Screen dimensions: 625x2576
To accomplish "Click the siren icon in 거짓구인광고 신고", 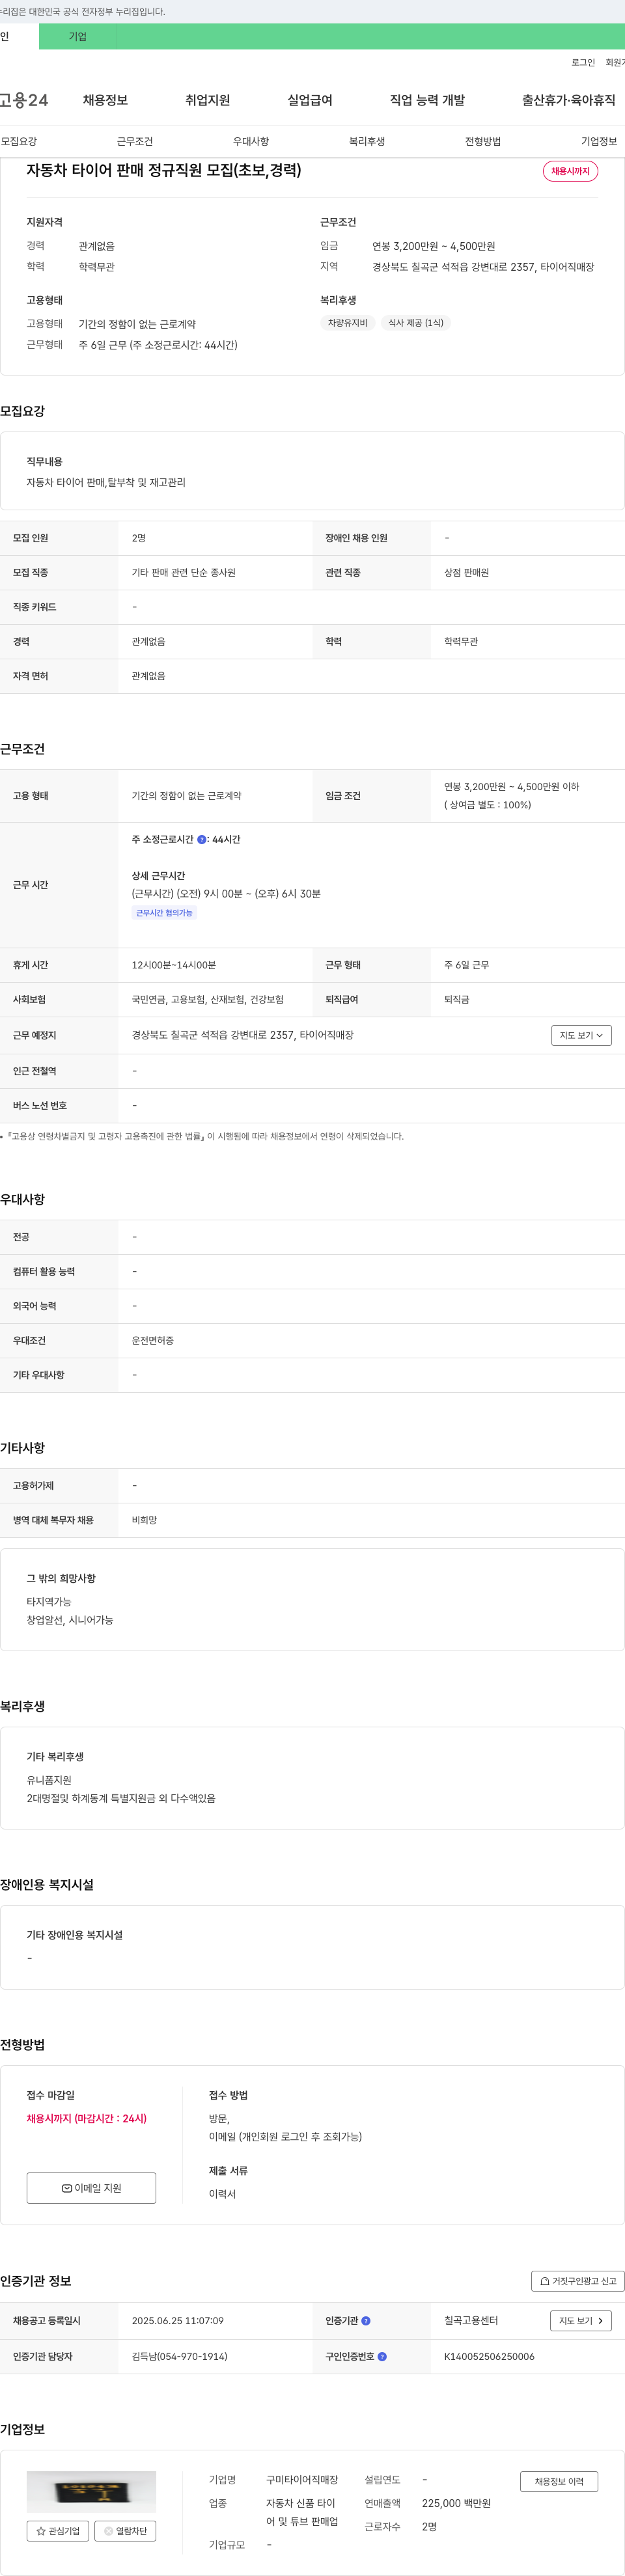I will click(545, 2281).
